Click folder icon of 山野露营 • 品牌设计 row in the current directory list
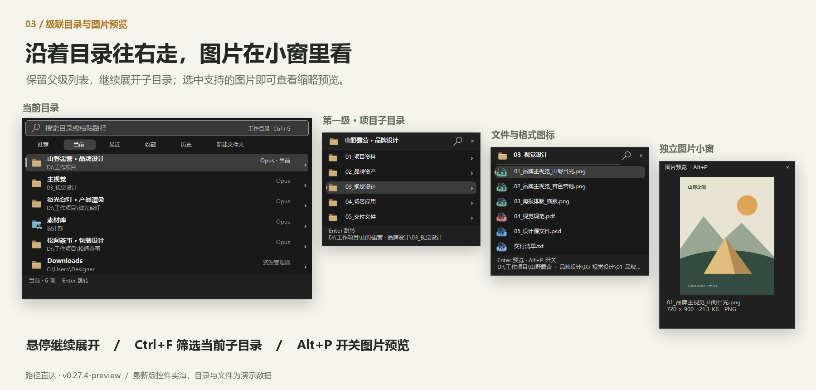This screenshot has width=816, height=390. (x=37, y=163)
